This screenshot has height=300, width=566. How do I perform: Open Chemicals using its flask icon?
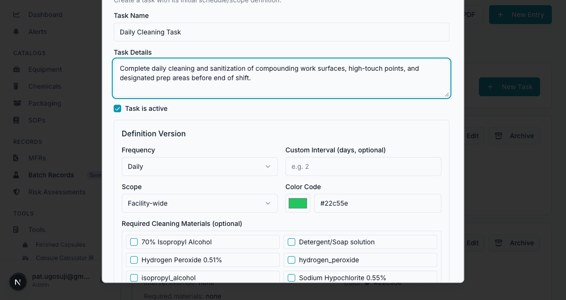coord(17,86)
